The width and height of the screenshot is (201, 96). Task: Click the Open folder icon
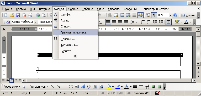tap(12, 15)
